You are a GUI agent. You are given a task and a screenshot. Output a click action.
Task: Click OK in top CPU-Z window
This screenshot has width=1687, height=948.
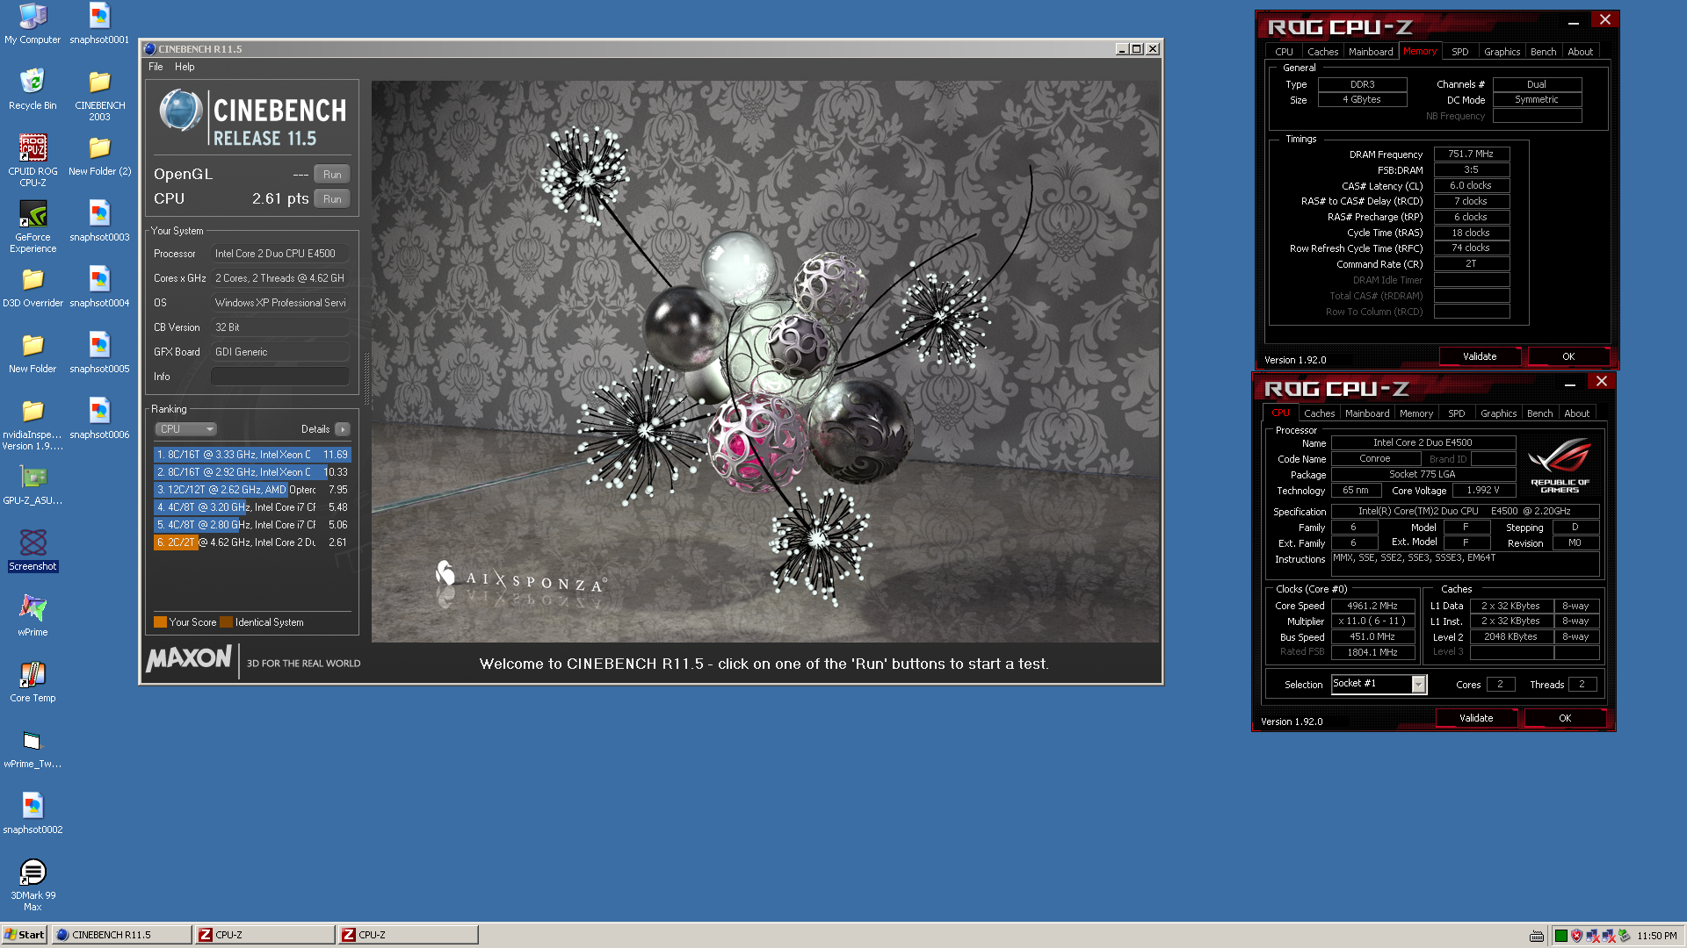[1568, 356]
